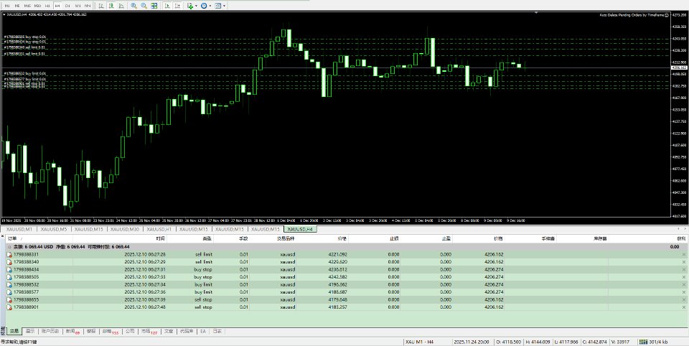This screenshot has width=689, height=346.
Task: Select the M30 timeframe toolbar button
Action: pyautogui.click(x=37, y=6)
